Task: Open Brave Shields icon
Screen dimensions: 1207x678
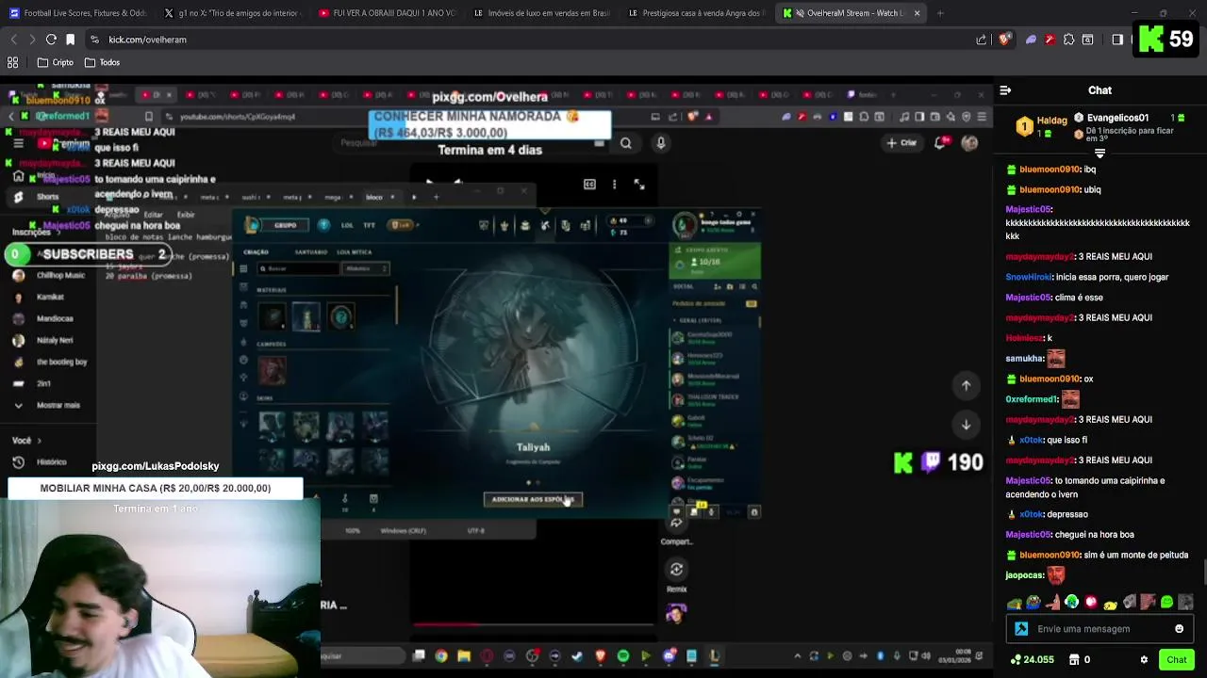Action: pyautogui.click(x=1004, y=40)
